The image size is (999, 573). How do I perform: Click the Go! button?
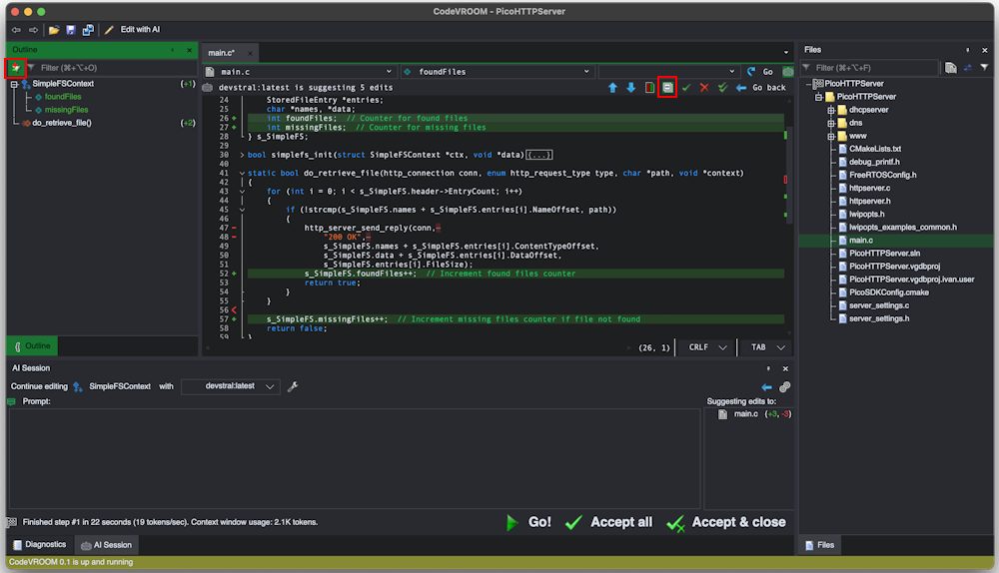528,523
